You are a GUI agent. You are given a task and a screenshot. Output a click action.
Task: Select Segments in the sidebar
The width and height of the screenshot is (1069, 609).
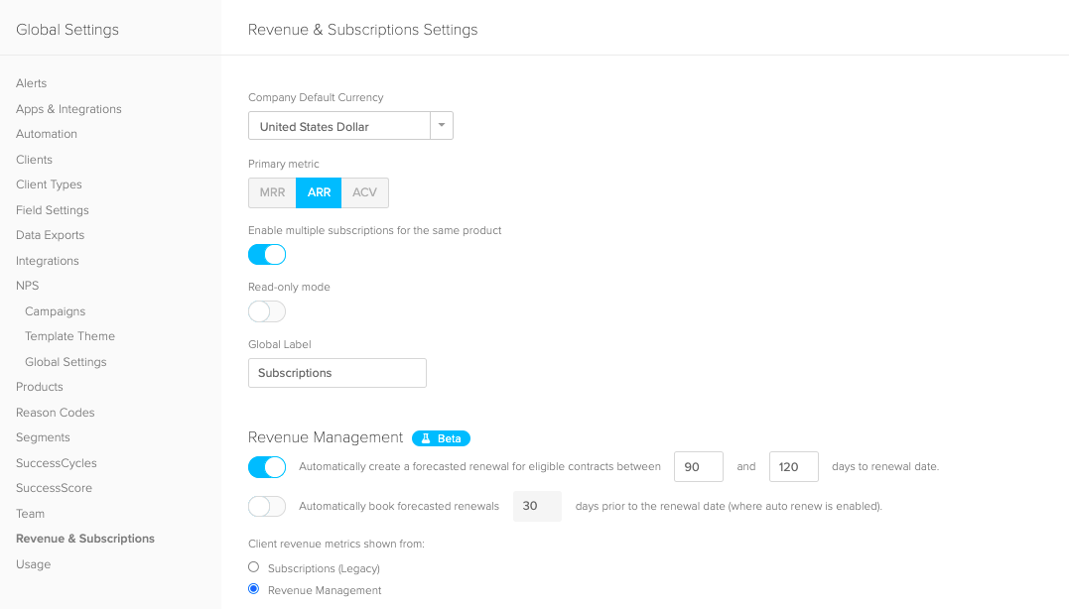43,437
